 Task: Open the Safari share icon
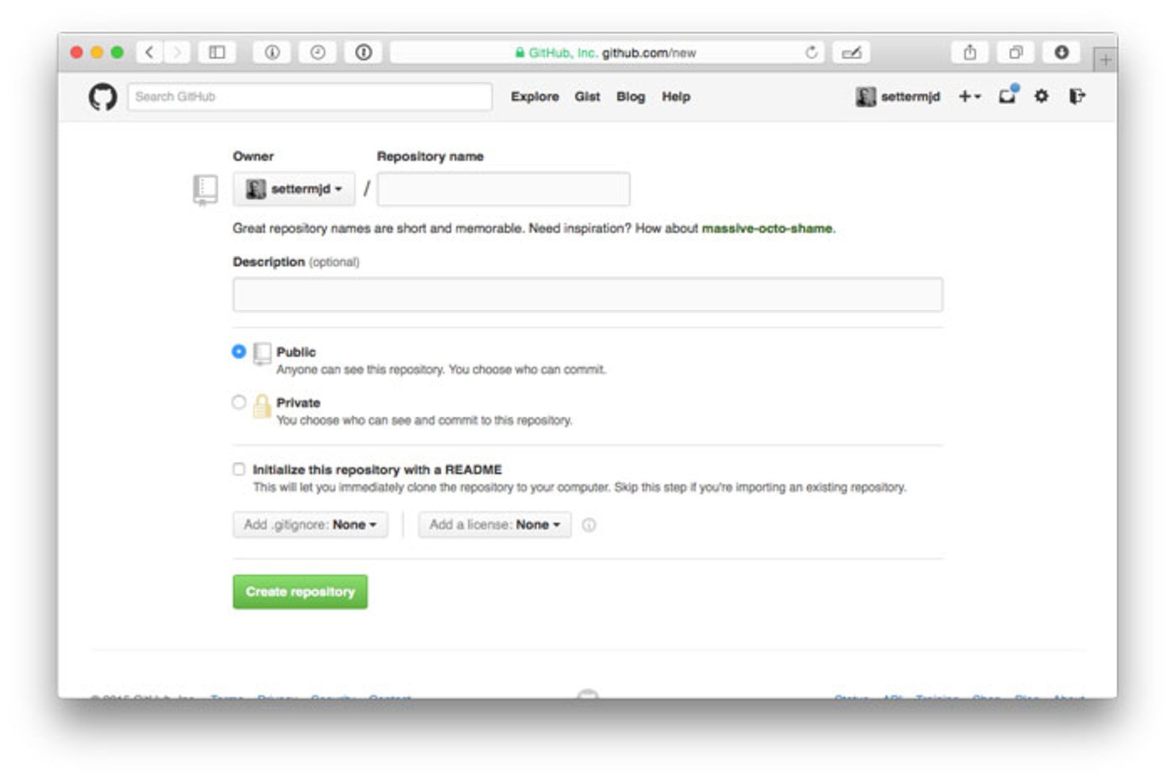click(970, 53)
